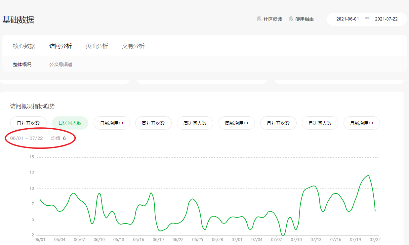Screen dimensions: 409x245
Task: Click the 07/10 x-axis label
Action: (296, 239)
